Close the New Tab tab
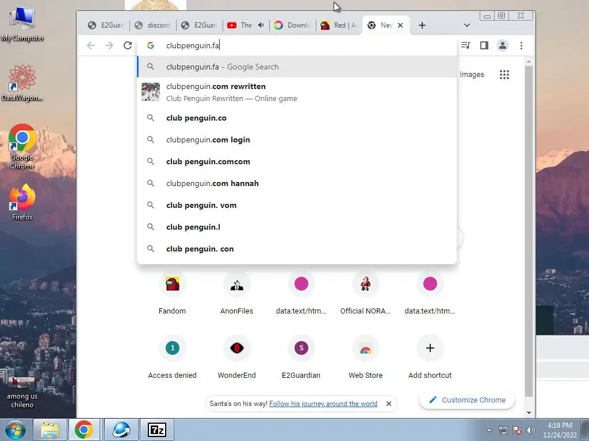The image size is (589, 441). [x=400, y=25]
